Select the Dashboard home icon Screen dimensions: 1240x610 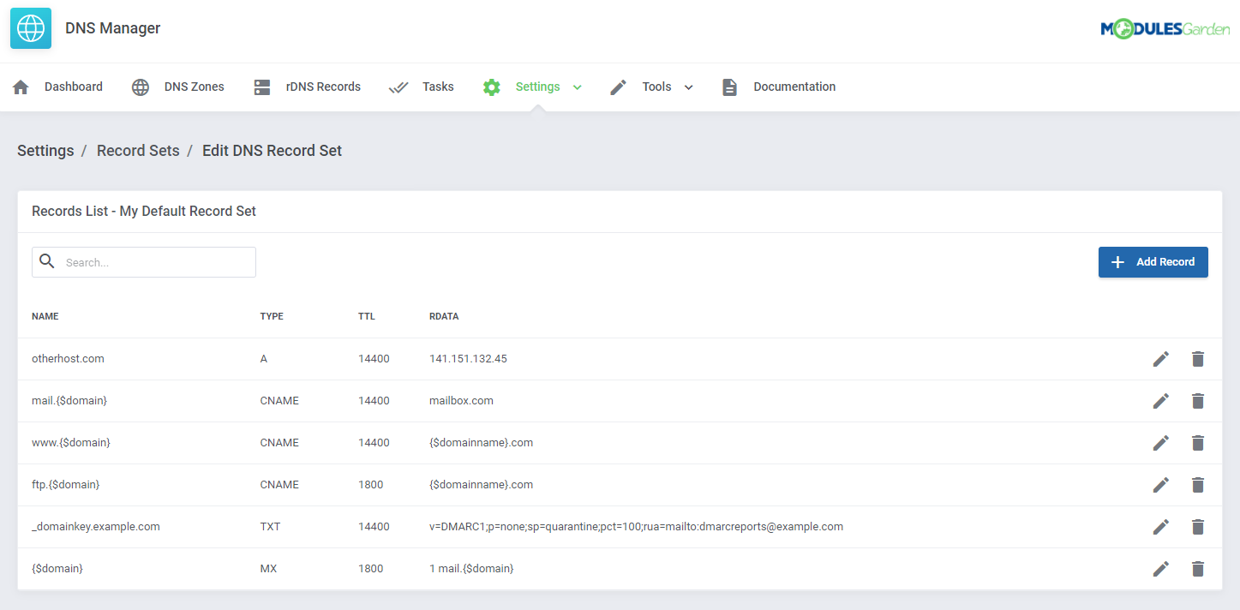tap(20, 87)
